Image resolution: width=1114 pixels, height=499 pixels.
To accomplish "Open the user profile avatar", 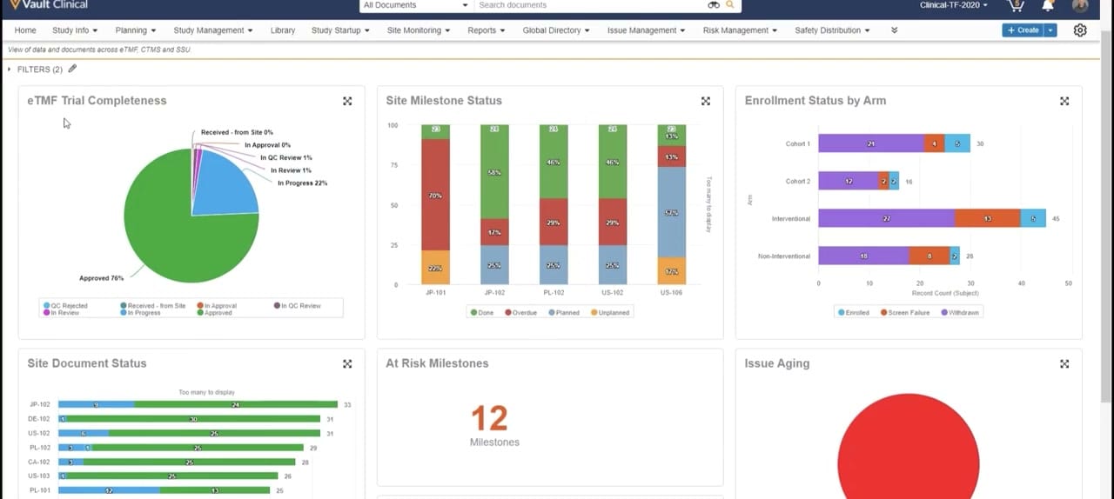I will [1080, 5].
